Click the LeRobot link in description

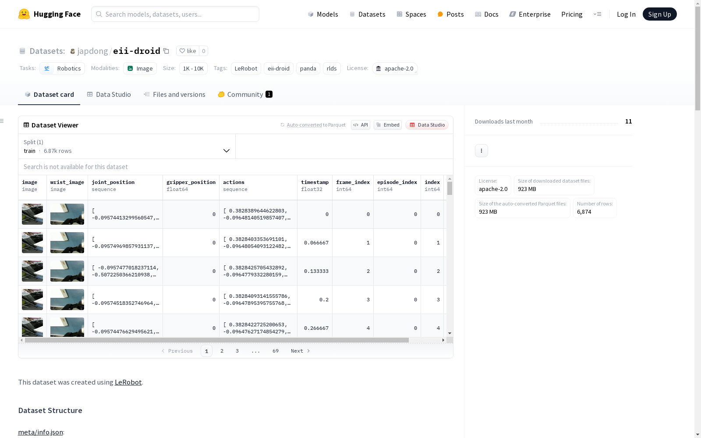point(128,382)
